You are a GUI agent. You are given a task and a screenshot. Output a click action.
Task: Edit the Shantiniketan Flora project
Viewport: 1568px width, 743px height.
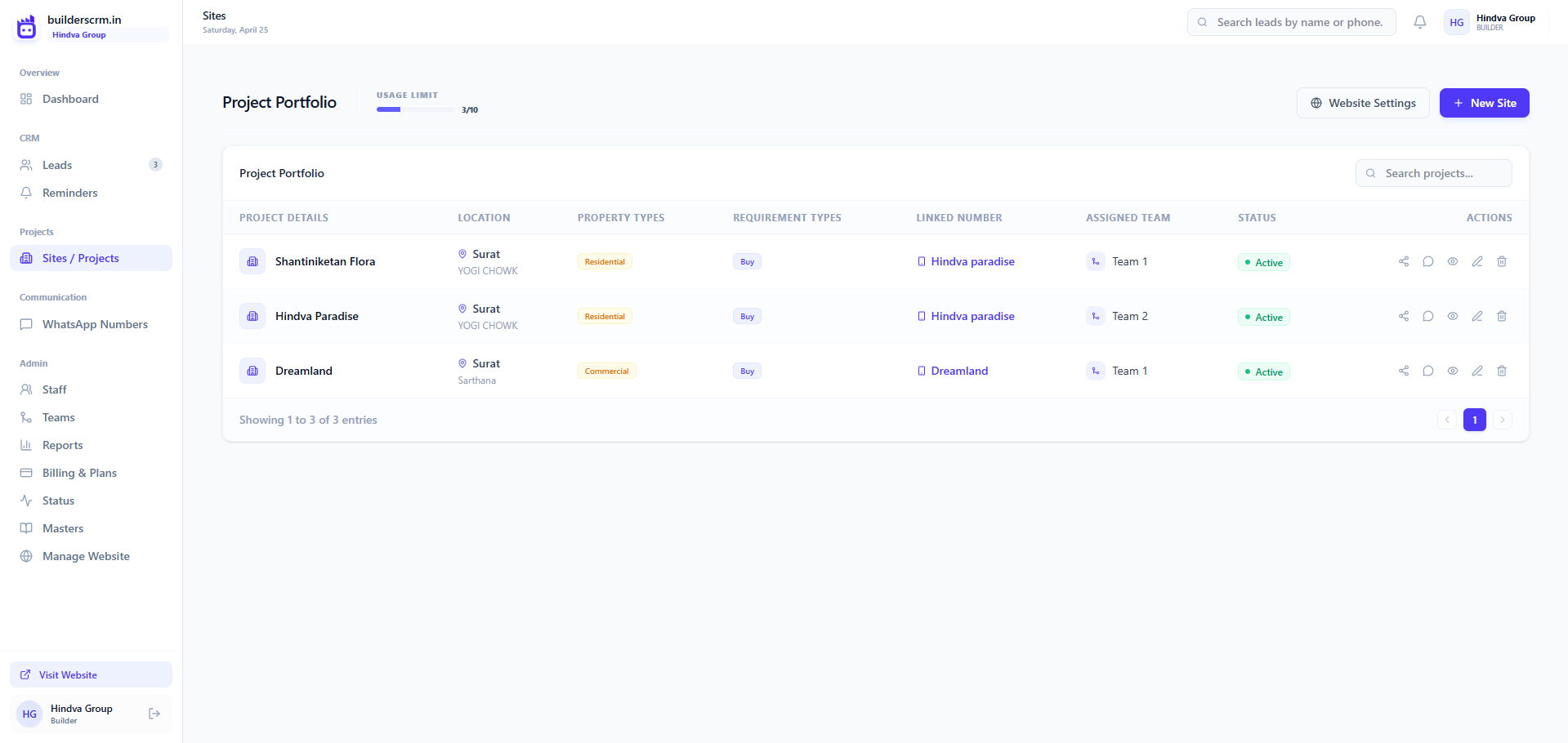tap(1477, 261)
